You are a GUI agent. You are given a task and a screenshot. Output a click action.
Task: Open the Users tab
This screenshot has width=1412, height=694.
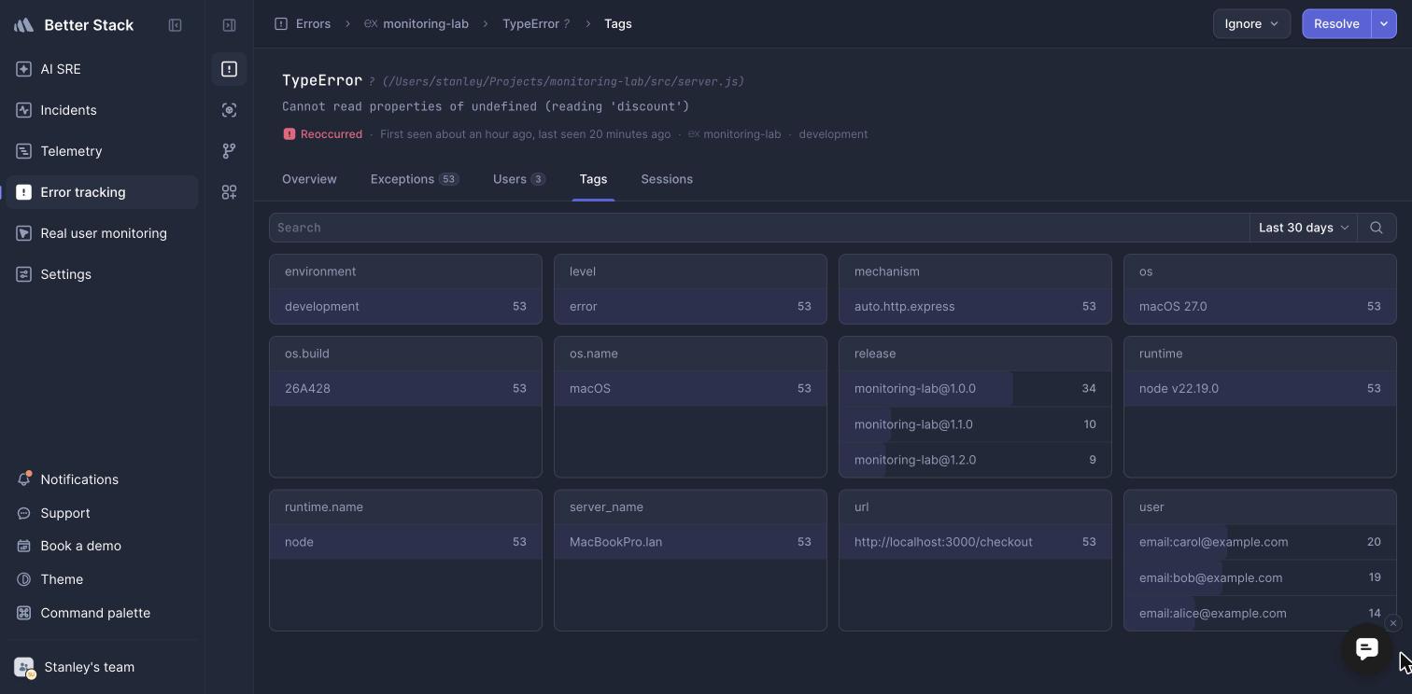tap(519, 179)
